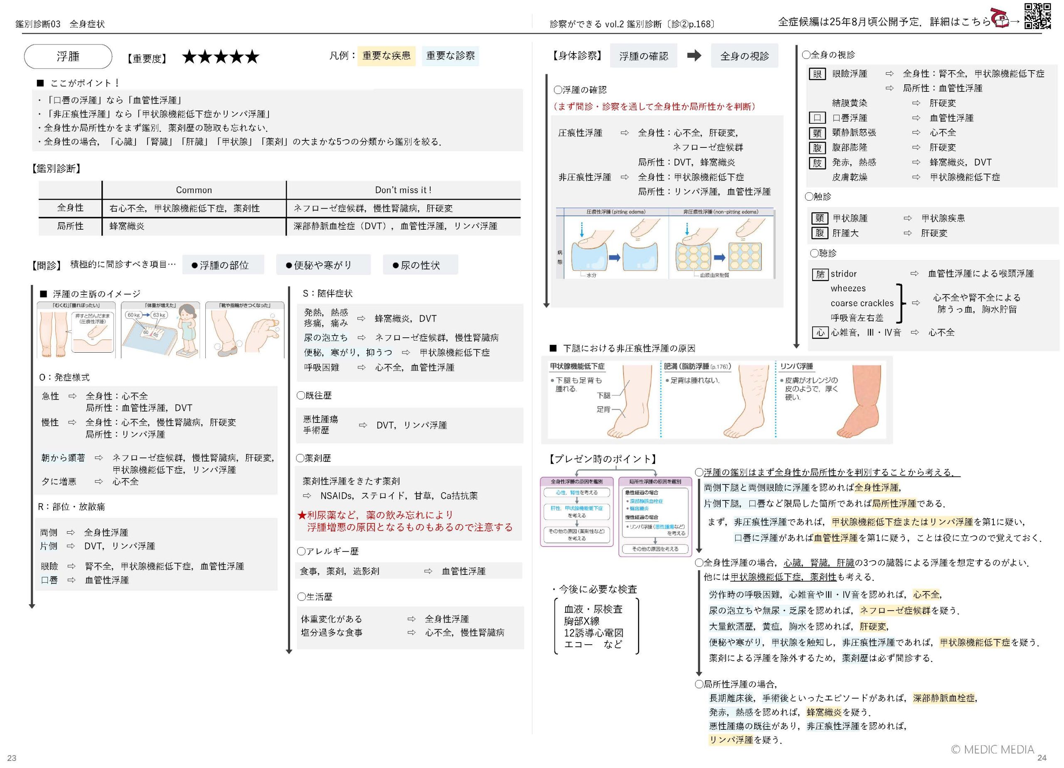The image size is (1064, 768).
Task: Select the boxed 頸 label next to 甲状腺腫
Action: point(819,218)
